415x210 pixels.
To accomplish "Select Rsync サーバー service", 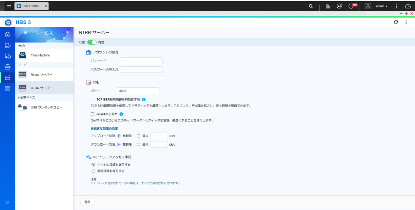I will [x=44, y=74].
